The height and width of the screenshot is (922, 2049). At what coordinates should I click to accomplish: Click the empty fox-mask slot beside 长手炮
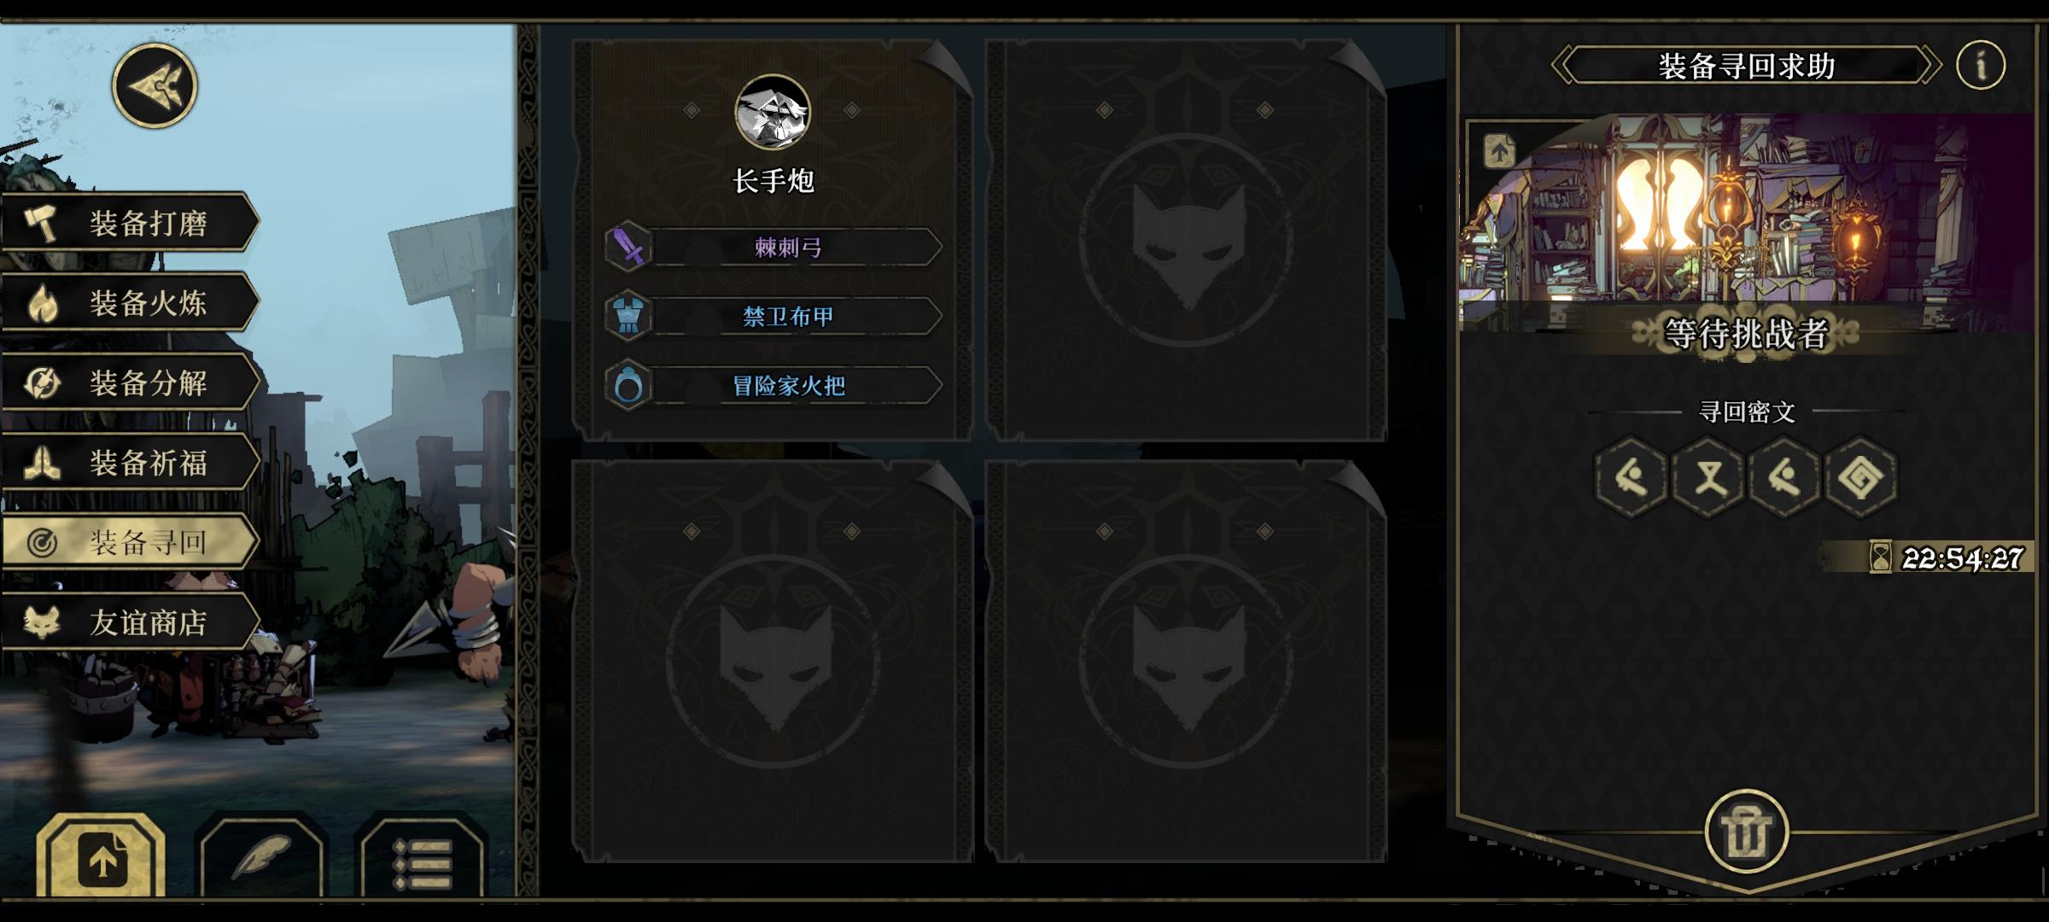point(1186,240)
